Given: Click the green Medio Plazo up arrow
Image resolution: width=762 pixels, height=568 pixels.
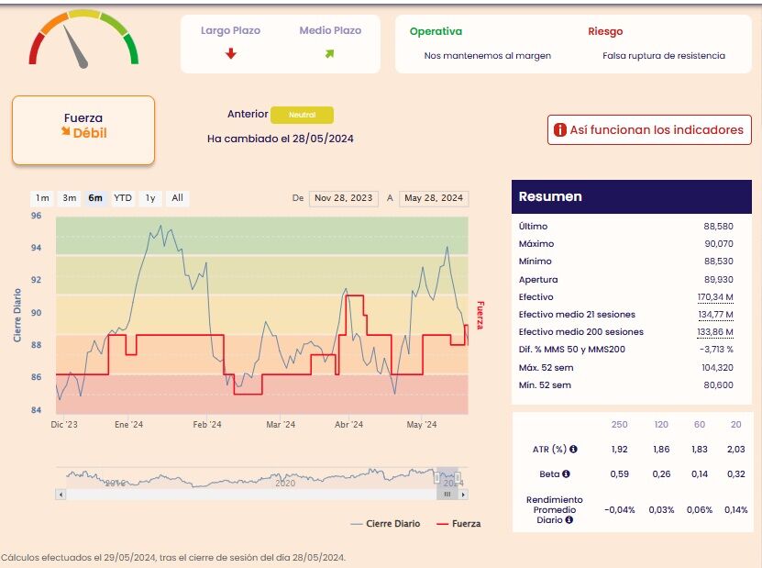Looking at the screenshot, I should (329, 53).
